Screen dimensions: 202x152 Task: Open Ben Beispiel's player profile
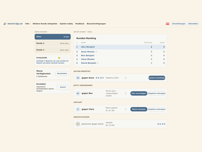pyautogui.click(x=88, y=55)
